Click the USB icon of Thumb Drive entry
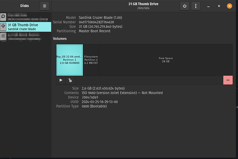Viewport: 238px width, 159px height. click(x=3, y=26)
